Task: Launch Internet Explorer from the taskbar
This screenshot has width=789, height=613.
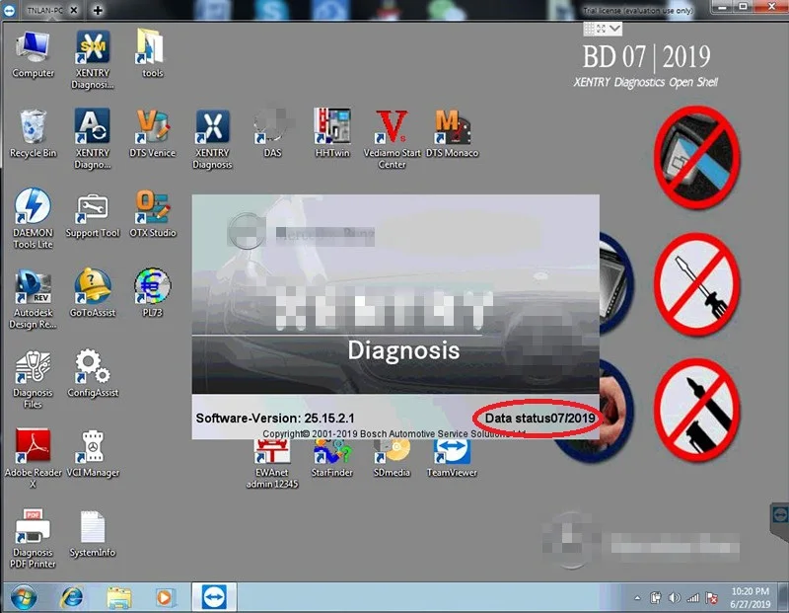Action: [x=72, y=597]
